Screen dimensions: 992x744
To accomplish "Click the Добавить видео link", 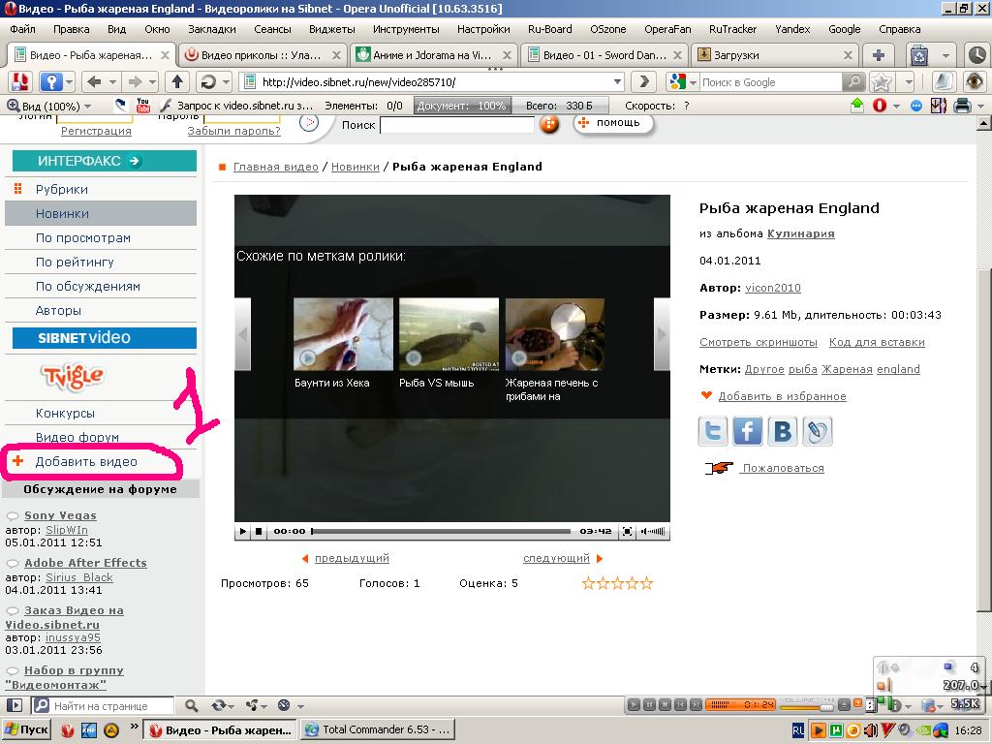I will tap(86, 462).
